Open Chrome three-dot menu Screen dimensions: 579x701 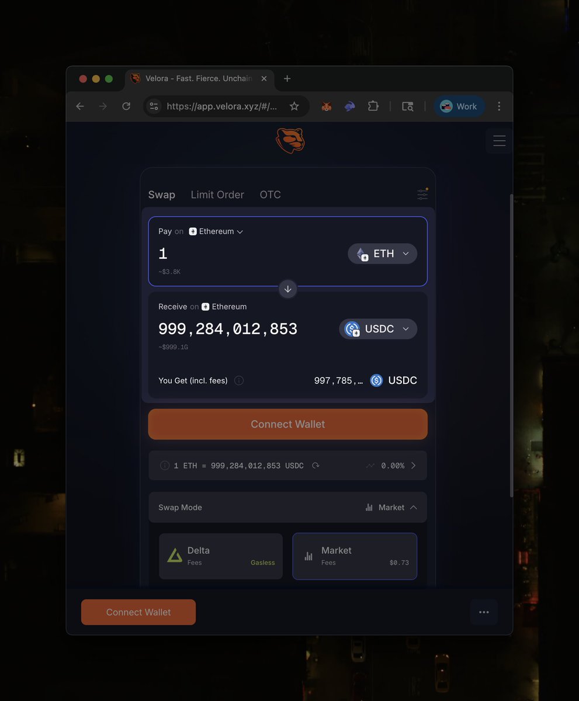click(499, 106)
